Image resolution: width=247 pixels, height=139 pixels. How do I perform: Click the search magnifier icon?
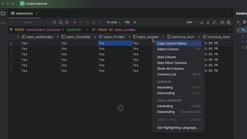tap(135, 22)
